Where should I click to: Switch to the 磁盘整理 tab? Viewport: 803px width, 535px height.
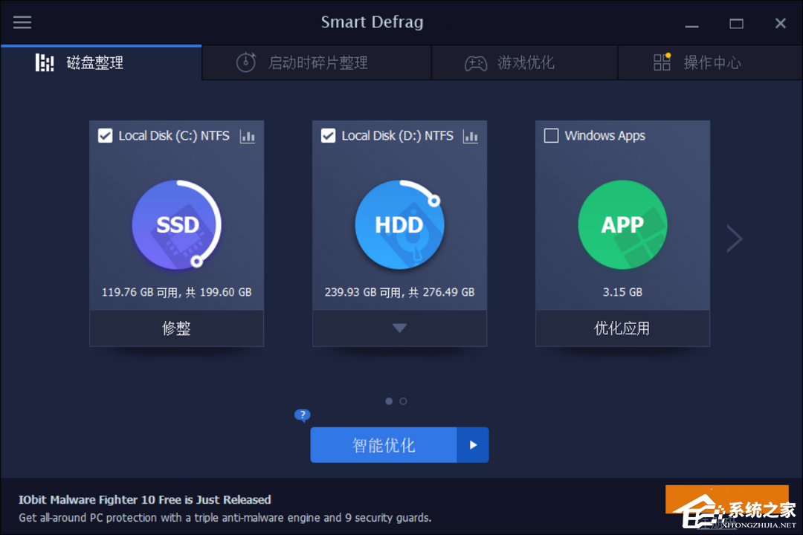(x=101, y=62)
